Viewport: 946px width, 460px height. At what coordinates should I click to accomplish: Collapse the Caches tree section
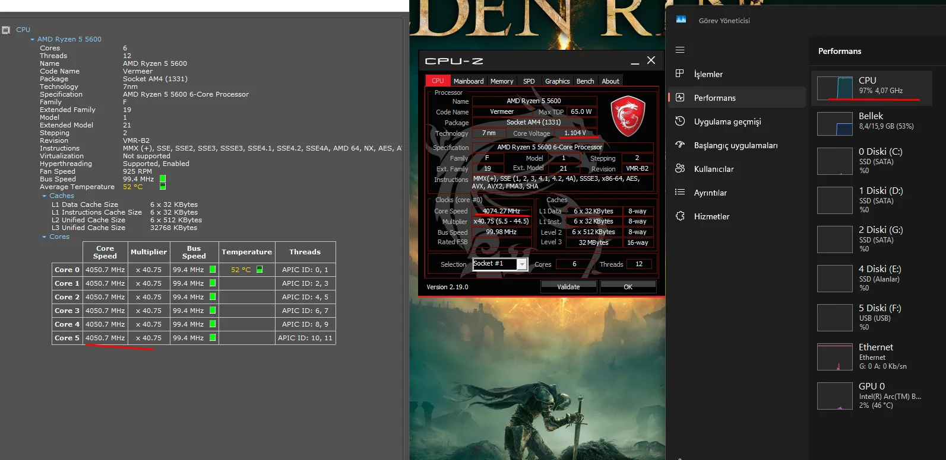[44, 196]
